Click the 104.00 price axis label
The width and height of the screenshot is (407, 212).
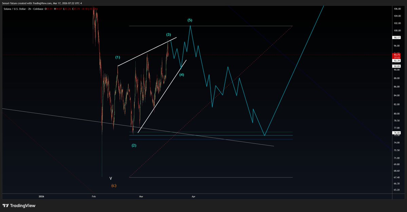[x=397, y=16]
